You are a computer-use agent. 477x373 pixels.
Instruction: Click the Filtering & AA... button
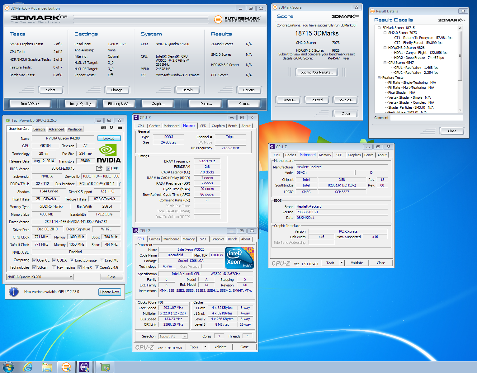(x=120, y=104)
